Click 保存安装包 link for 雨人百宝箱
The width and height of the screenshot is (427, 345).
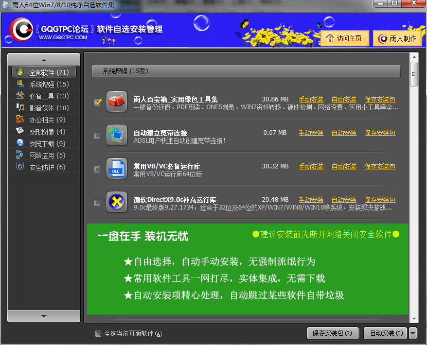pos(380,99)
